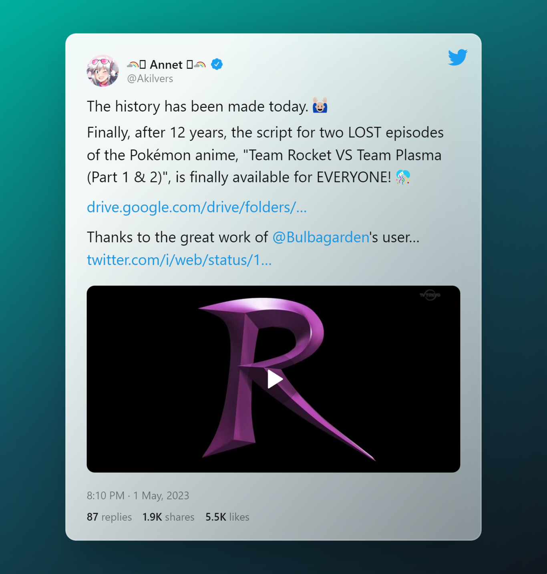Open the twitter.com status link
547x574 pixels.
point(179,260)
